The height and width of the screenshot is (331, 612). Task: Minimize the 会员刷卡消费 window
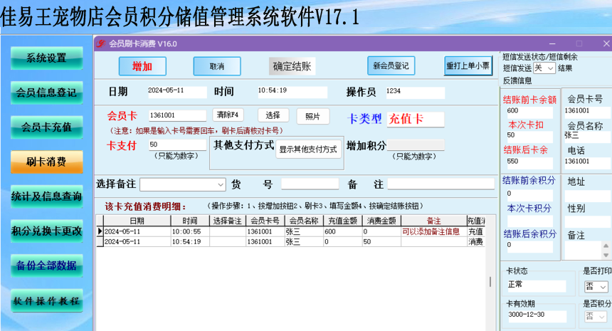pyautogui.click(x=552, y=43)
